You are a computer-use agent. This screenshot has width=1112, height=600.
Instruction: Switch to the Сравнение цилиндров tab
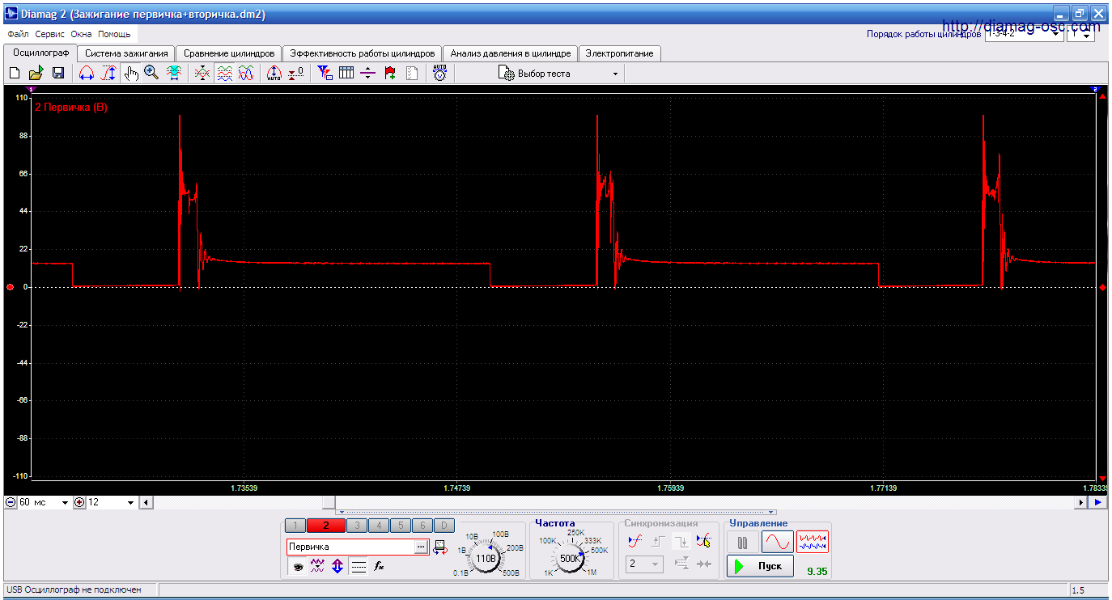pyautogui.click(x=229, y=53)
